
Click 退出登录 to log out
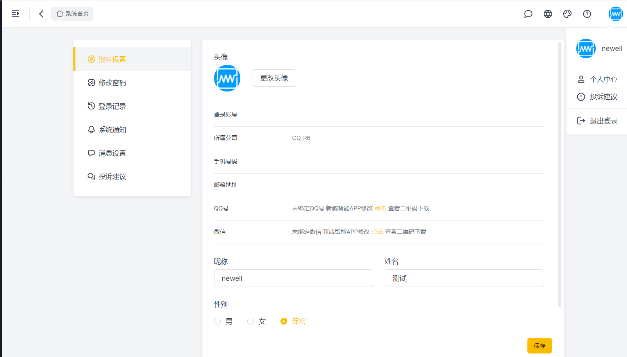tap(597, 121)
